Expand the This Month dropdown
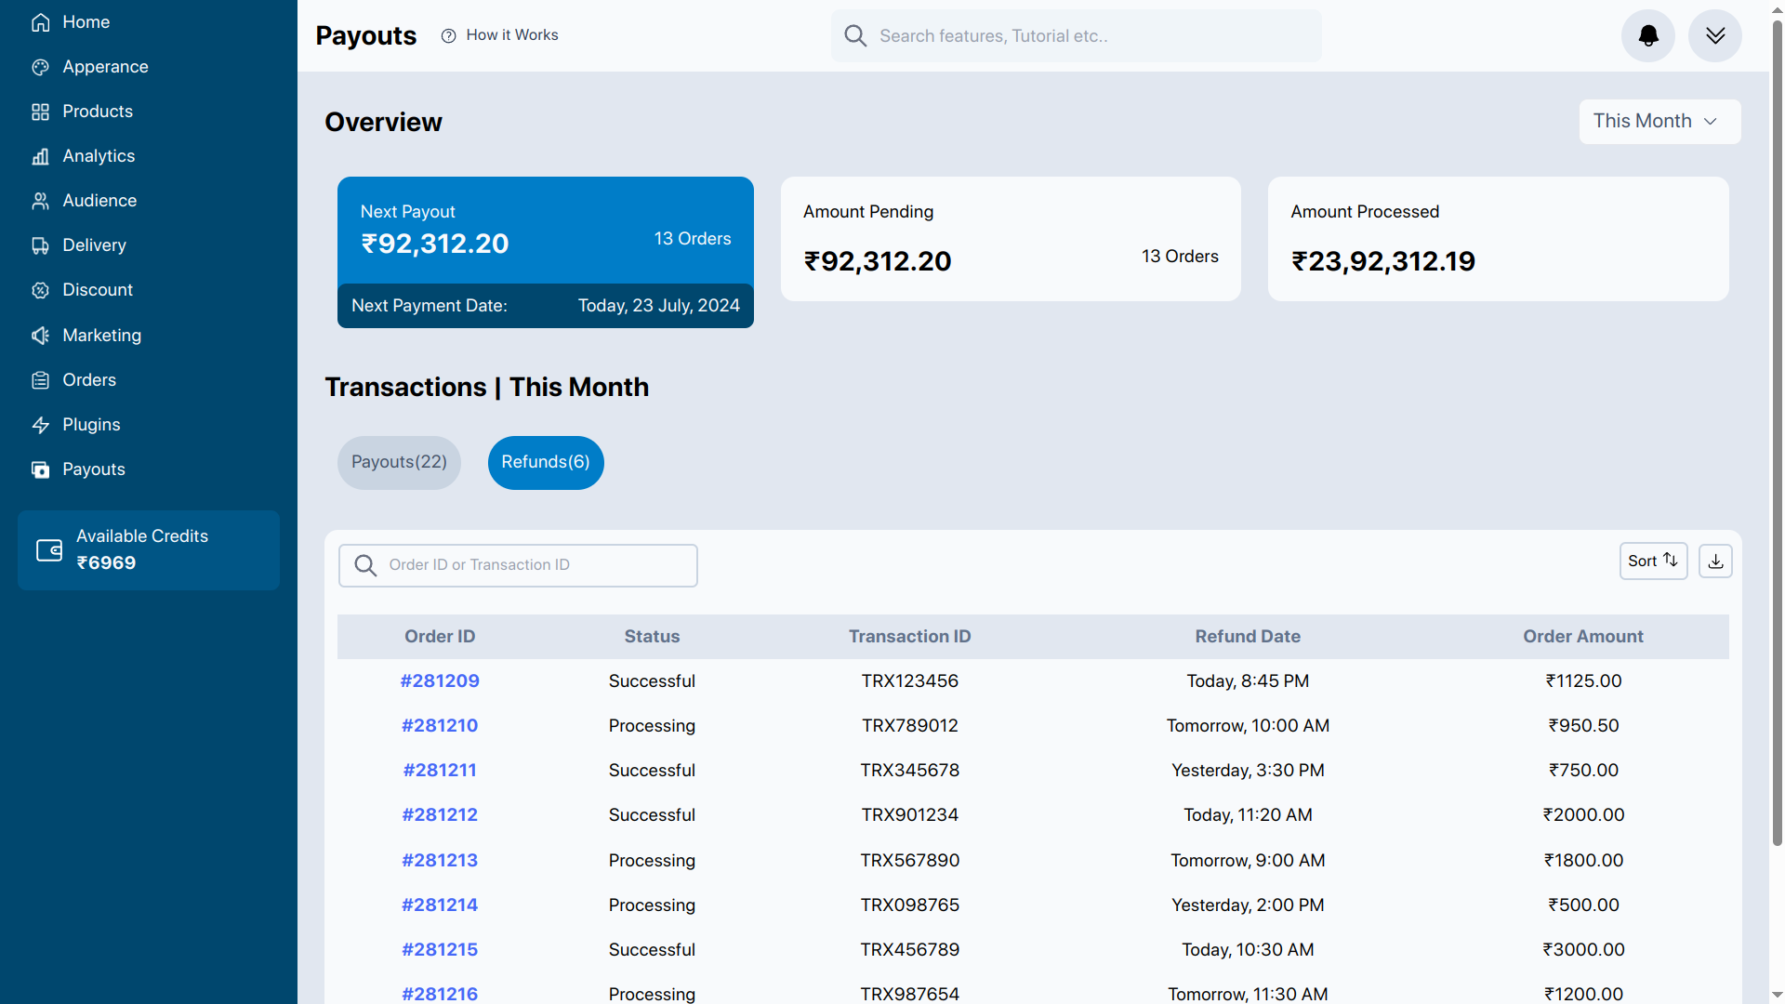 pos(1659,122)
